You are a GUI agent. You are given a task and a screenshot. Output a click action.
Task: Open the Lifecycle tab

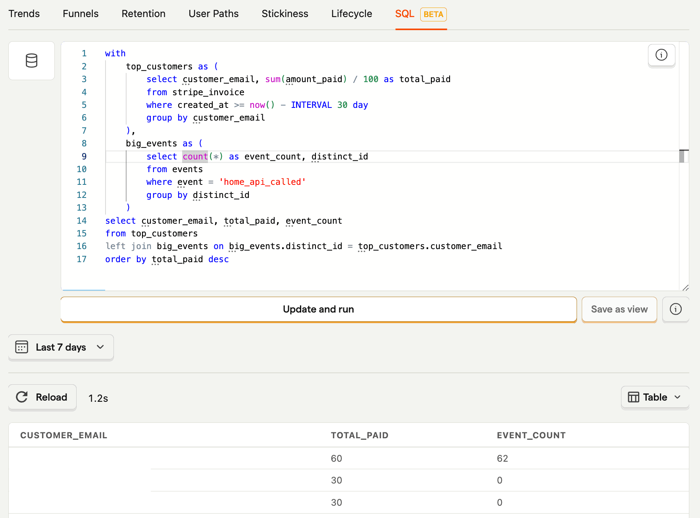tap(352, 14)
